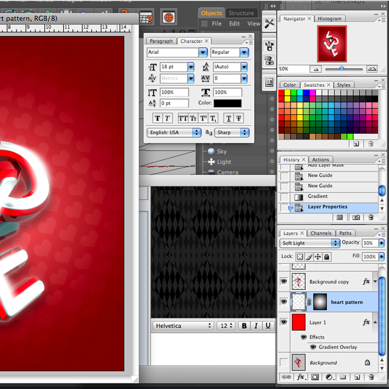This screenshot has height=389, width=389.
Task: Add layer mask from Layers panel bottom
Action: (x=315, y=377)
